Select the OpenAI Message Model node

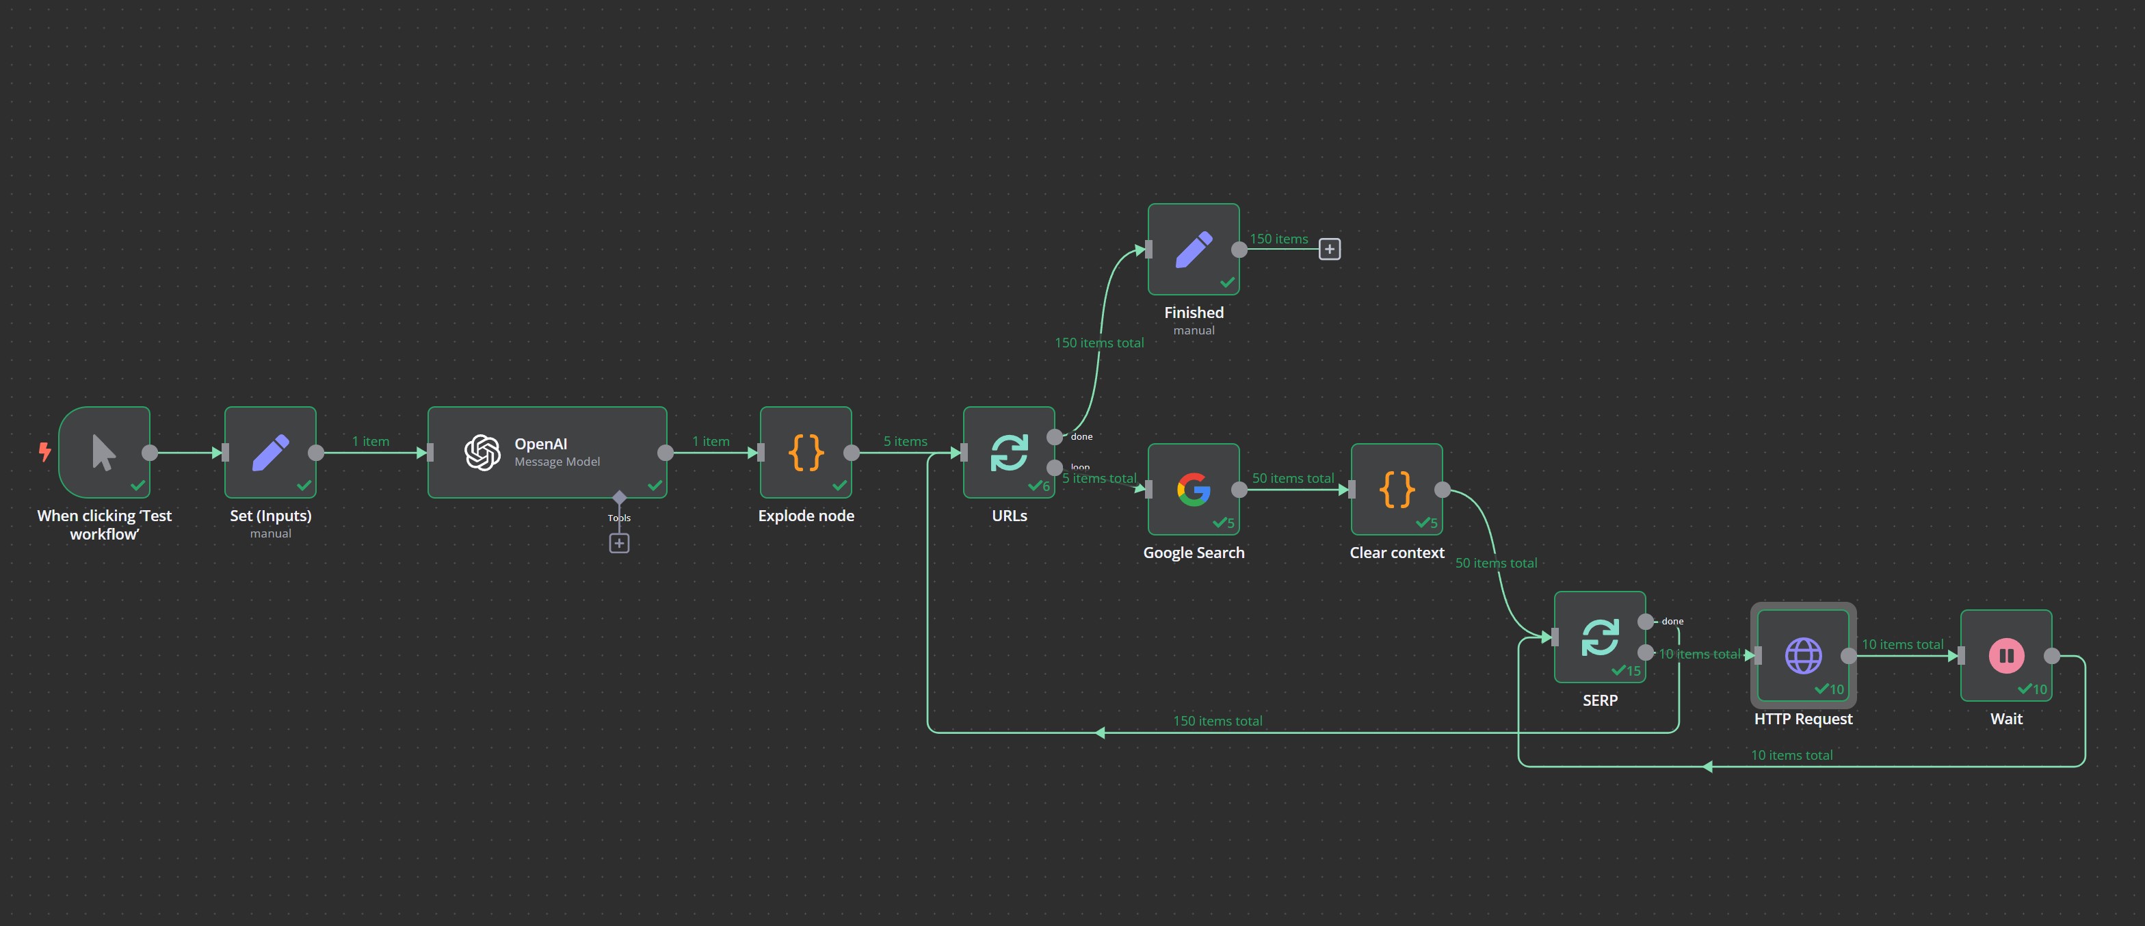pos(547,452)
